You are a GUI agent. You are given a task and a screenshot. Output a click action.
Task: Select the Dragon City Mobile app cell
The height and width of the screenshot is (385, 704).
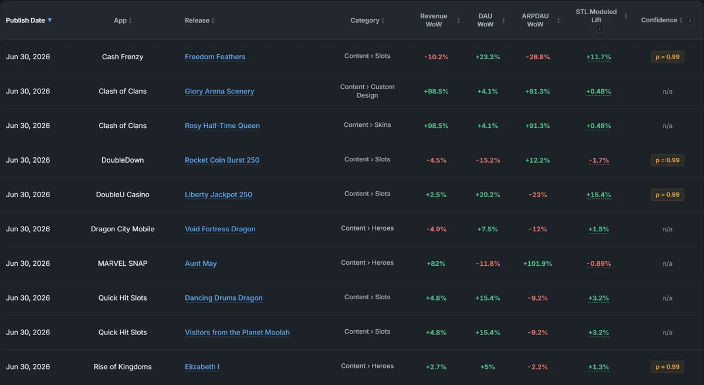click(123, 229)
